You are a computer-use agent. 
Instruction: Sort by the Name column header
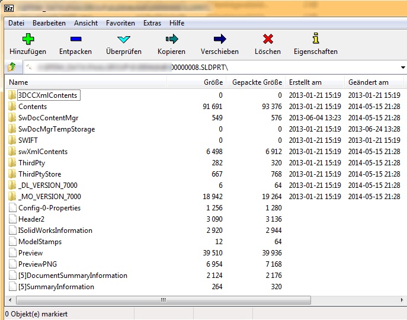86,82
